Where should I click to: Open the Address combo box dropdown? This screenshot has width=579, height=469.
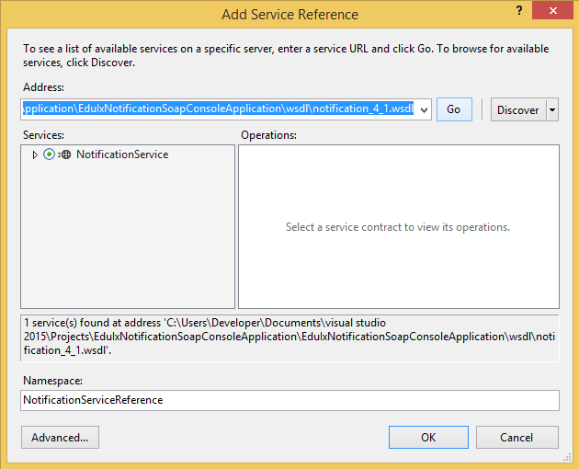pyautogui.click(x=424, y=109)
